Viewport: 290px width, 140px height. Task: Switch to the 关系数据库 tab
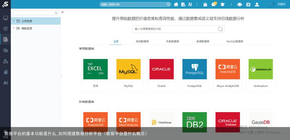pyautogui.click(x=173, y=42)
